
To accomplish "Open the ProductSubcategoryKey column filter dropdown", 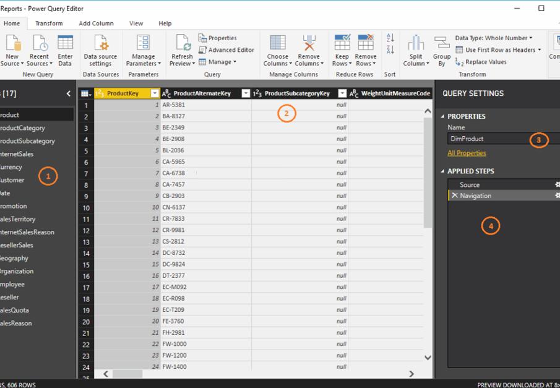I will 342,93.
